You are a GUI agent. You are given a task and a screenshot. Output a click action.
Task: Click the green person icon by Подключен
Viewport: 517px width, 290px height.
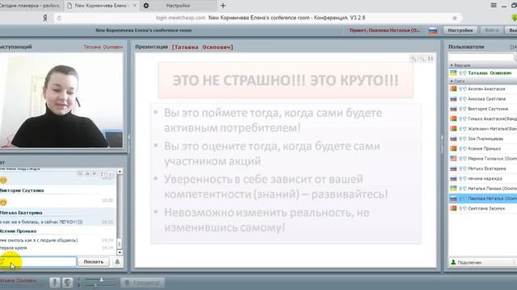pos(453,263)
